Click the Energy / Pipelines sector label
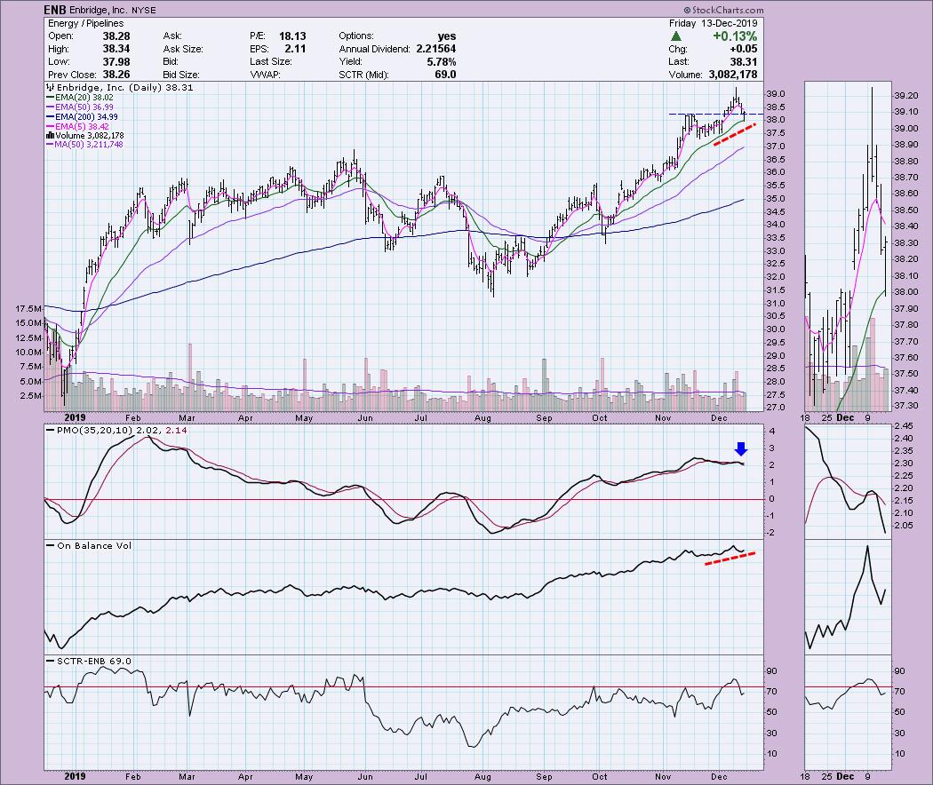 [x=85, y=24]
